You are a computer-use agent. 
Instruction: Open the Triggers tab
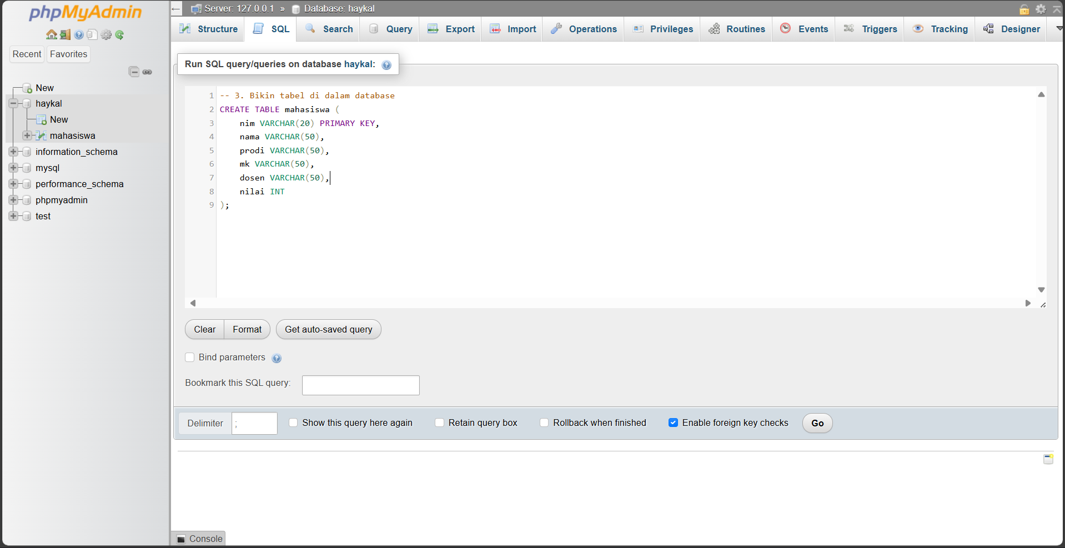coord(870,29)
